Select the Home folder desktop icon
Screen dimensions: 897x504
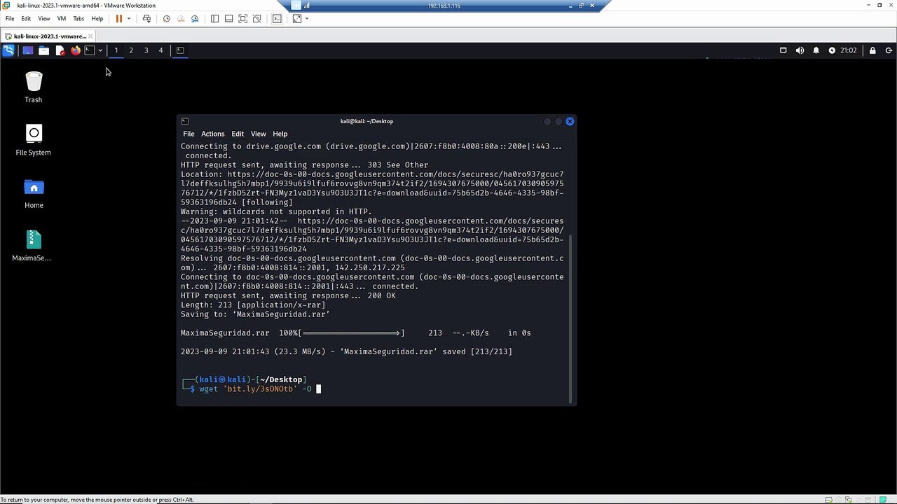pos(34,193)
